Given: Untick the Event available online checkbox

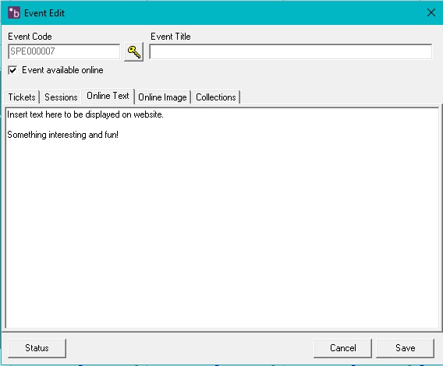Looking at the screenshot, I should coord(12,70).
